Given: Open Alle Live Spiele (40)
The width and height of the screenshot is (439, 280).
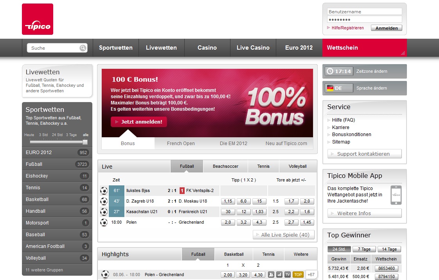Looking at the screenshot, I should (283, 235).
